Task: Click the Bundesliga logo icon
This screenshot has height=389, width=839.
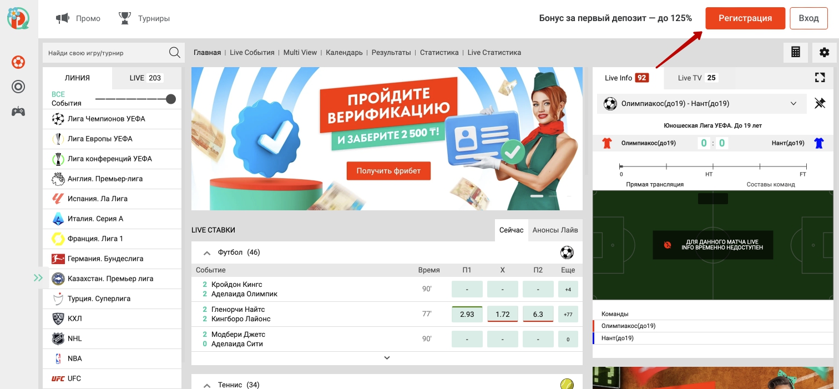Action: [58, 259]
